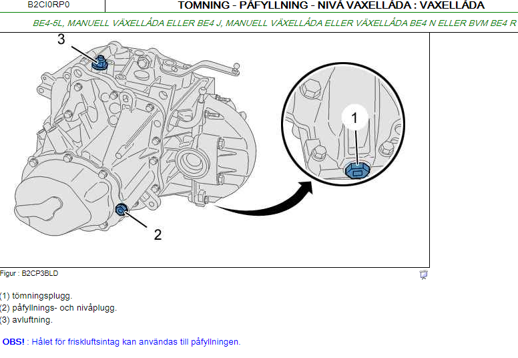Click the '(1) tömningsplugg.' legend line
518x358 pixels.
pos(35,295)
